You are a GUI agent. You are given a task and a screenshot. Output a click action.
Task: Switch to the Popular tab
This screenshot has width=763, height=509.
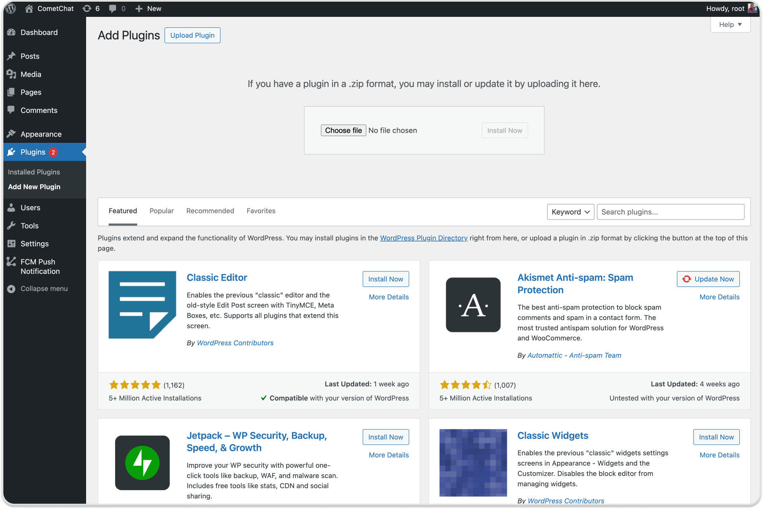pos(162,211)
